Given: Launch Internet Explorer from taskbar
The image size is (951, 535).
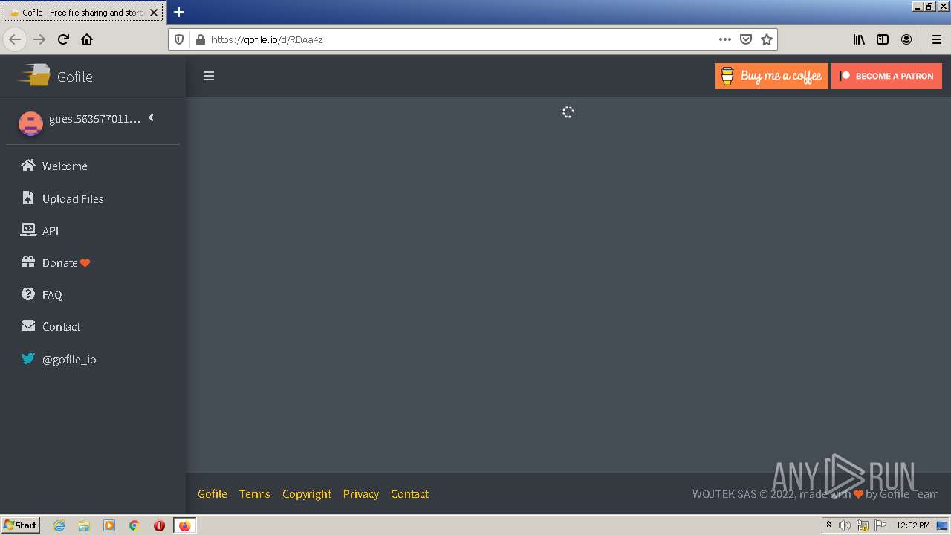Looking at the screenshot, I should (59, 525).
